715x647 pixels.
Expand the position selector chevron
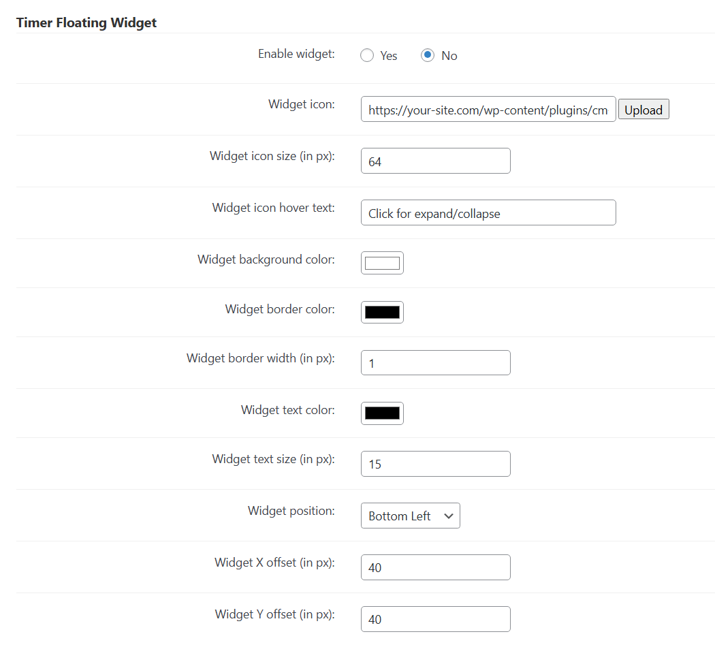click(449, 516)
